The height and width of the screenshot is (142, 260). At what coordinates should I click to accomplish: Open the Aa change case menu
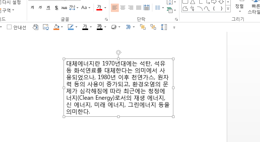(86, 8)
